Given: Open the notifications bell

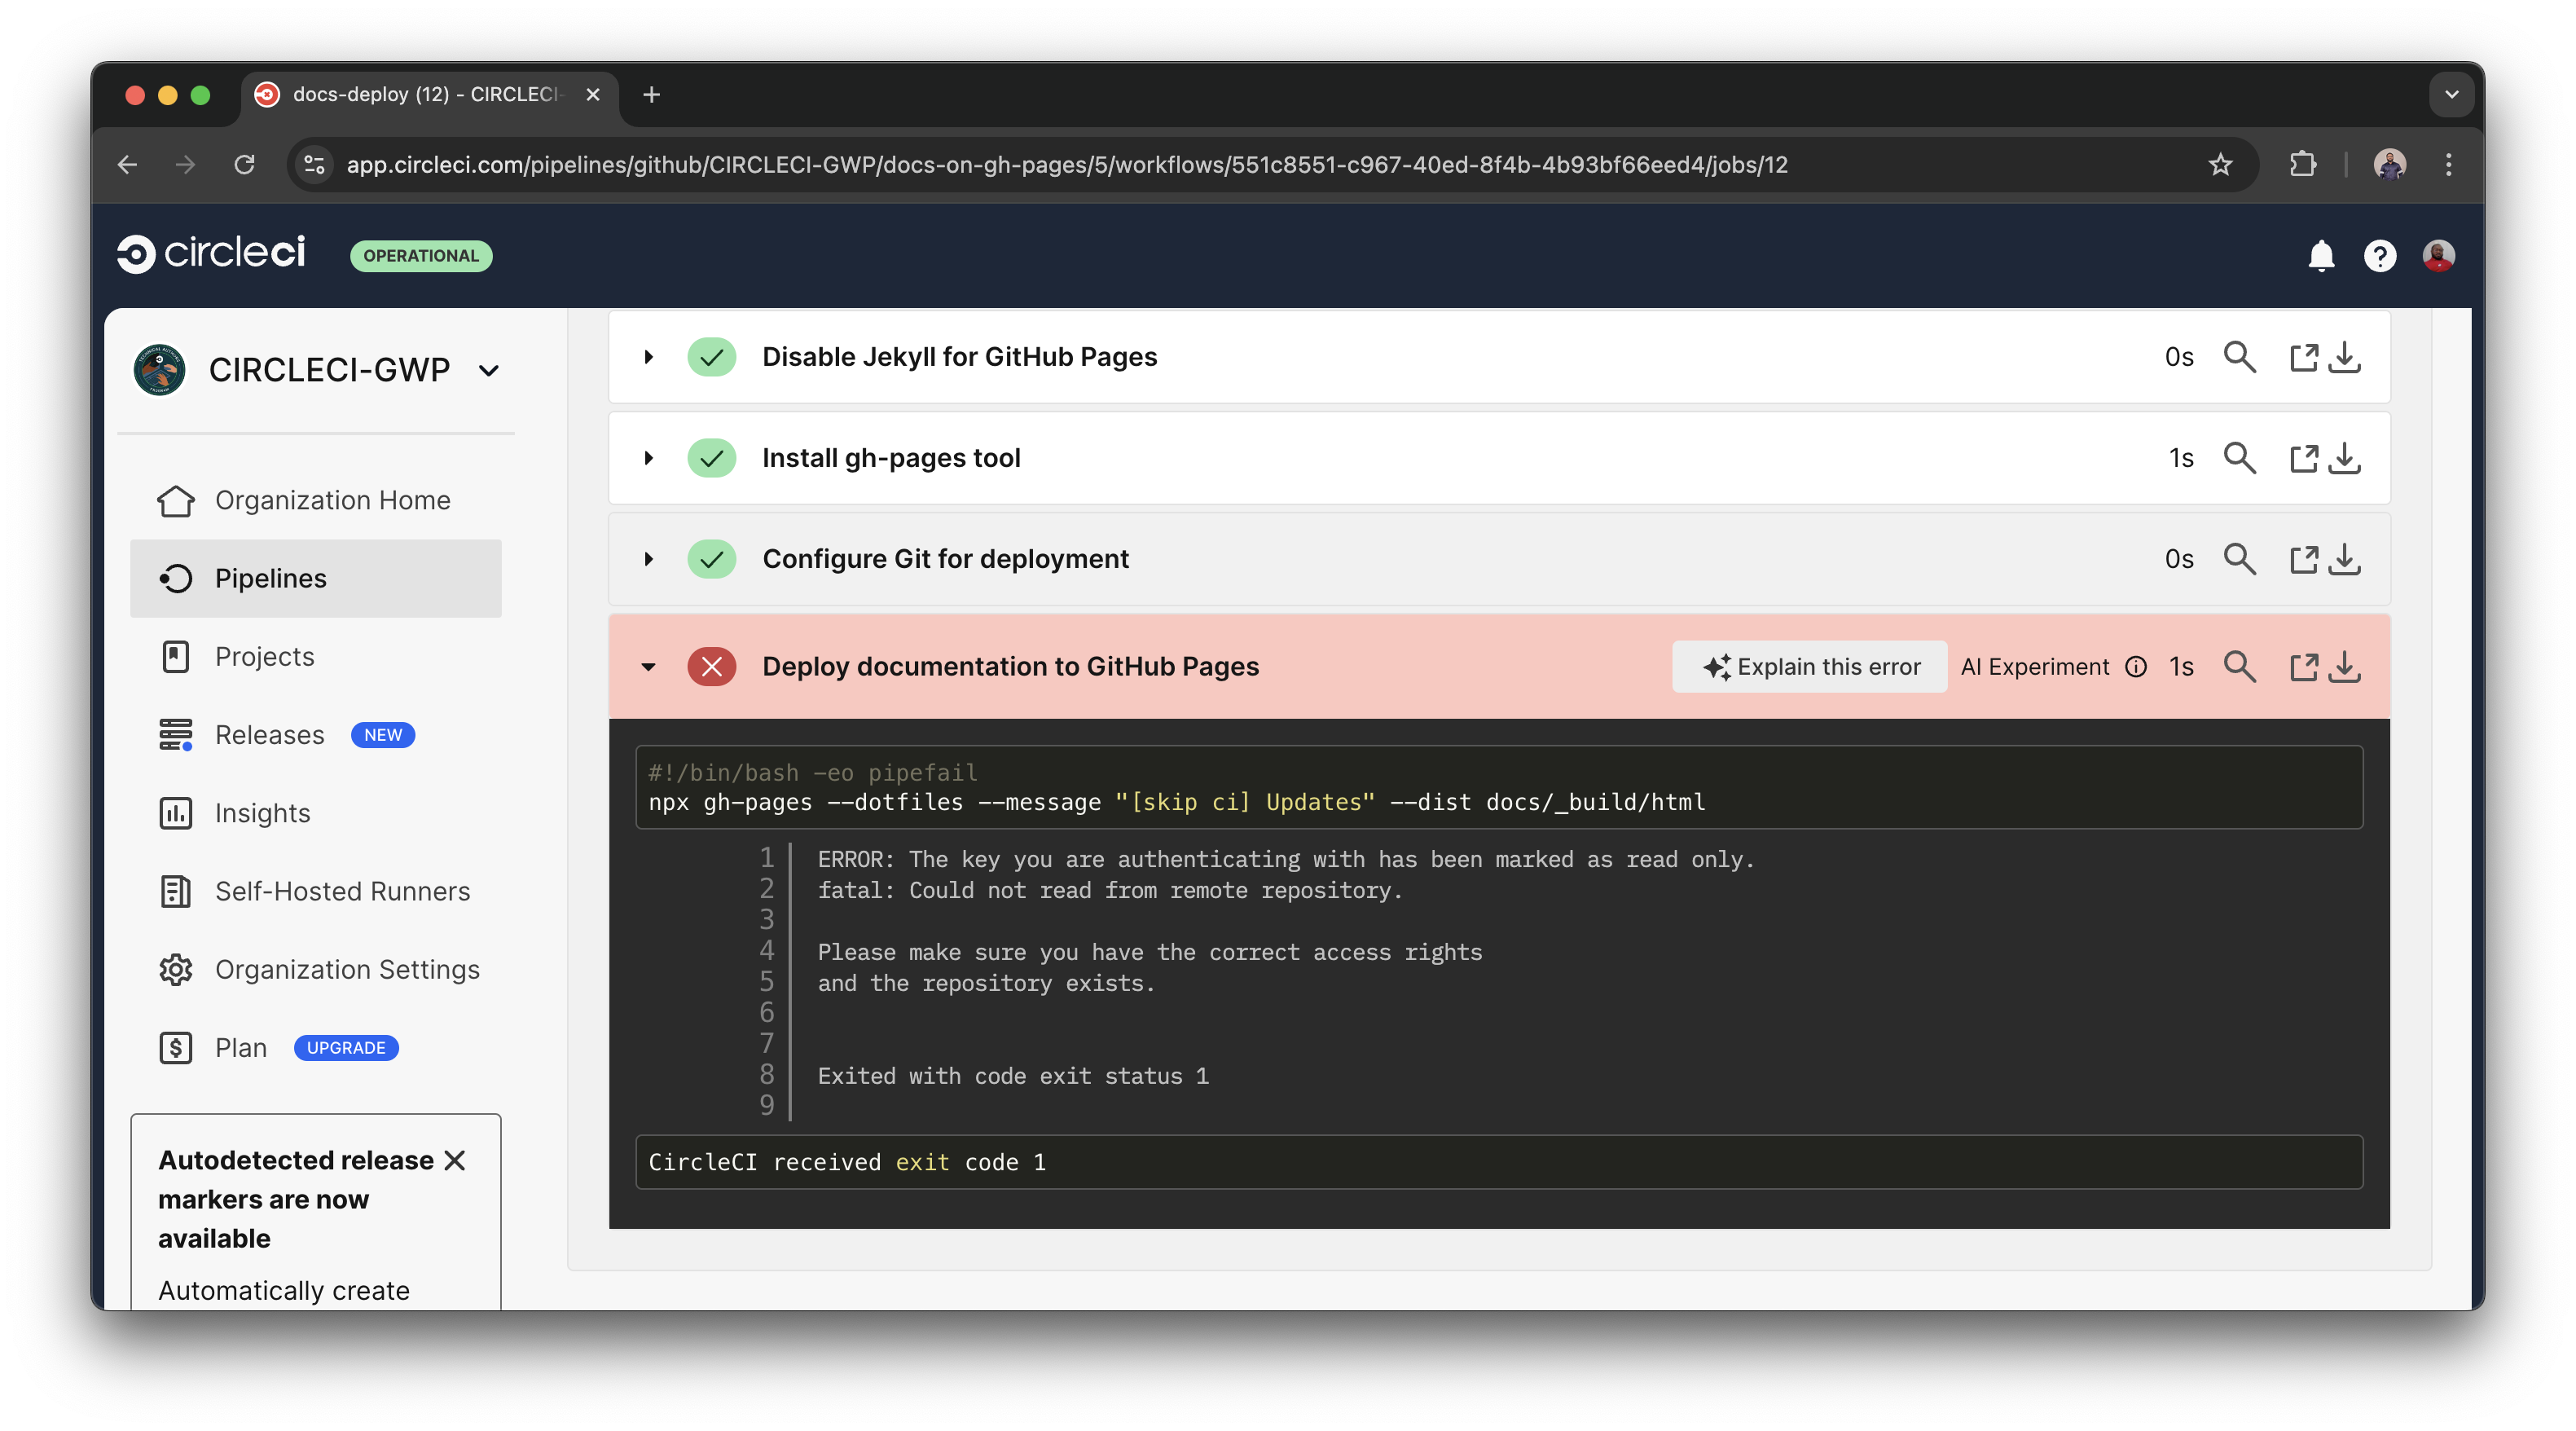Looking at the screenshot, I should [2322, 256].
